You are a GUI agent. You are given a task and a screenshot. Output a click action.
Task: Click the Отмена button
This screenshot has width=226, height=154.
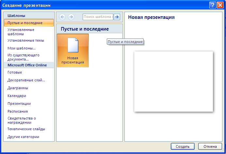[210, 146]
